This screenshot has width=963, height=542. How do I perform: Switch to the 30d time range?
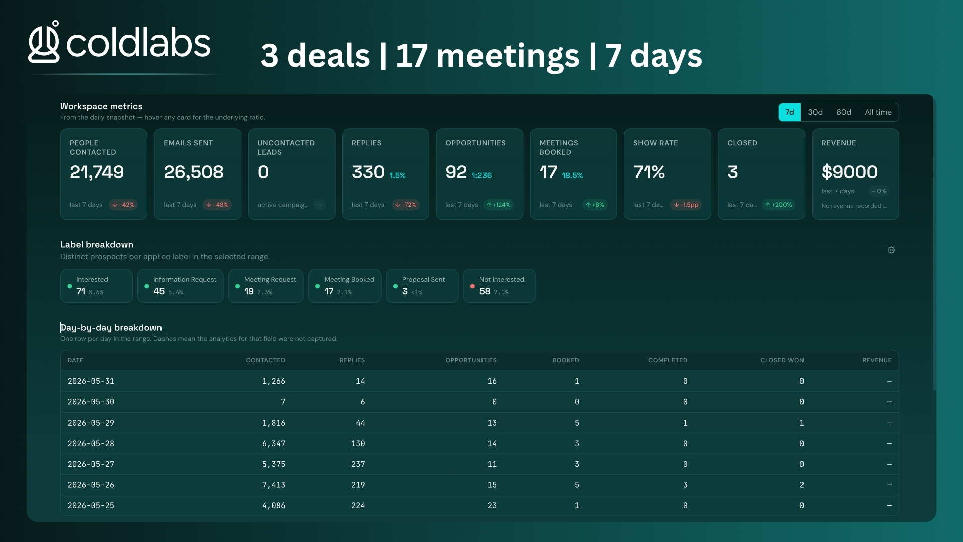point(815,112)
